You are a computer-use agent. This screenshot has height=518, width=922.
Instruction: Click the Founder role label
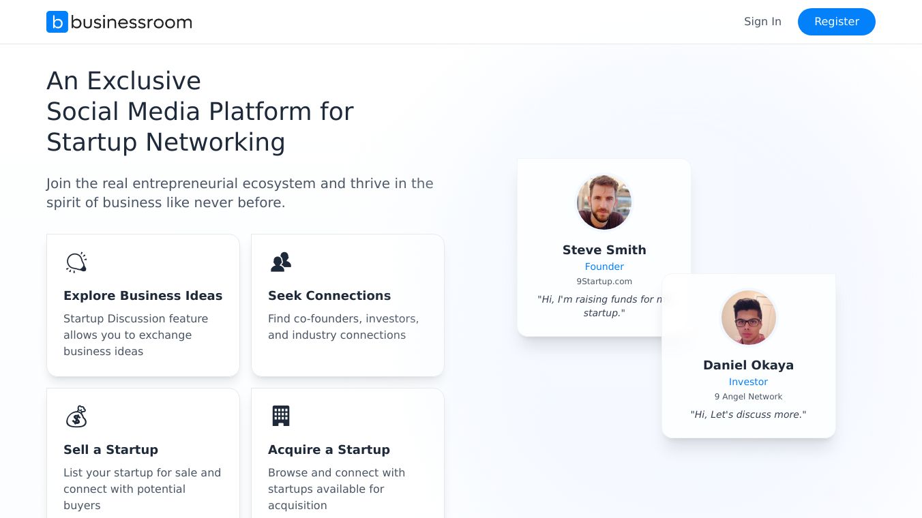click(604, 266)
